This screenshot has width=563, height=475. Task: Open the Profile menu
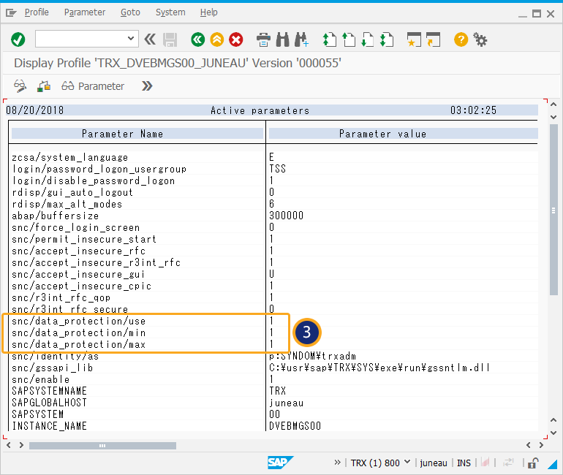(x=37, y=12)
